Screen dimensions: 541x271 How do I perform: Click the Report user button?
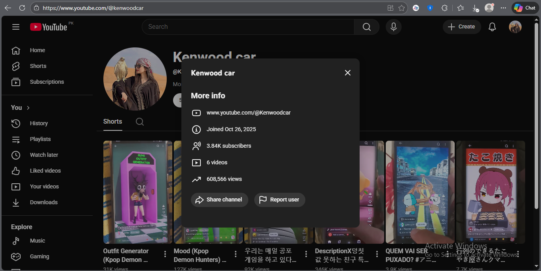pos(280,199)
